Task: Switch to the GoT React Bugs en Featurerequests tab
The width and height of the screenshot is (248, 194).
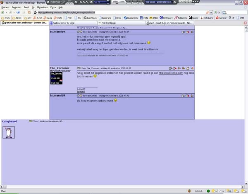Action: [170, 23]
